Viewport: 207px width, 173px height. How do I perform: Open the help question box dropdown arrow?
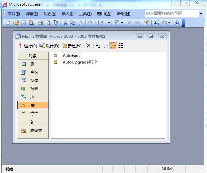coord(201,13)
